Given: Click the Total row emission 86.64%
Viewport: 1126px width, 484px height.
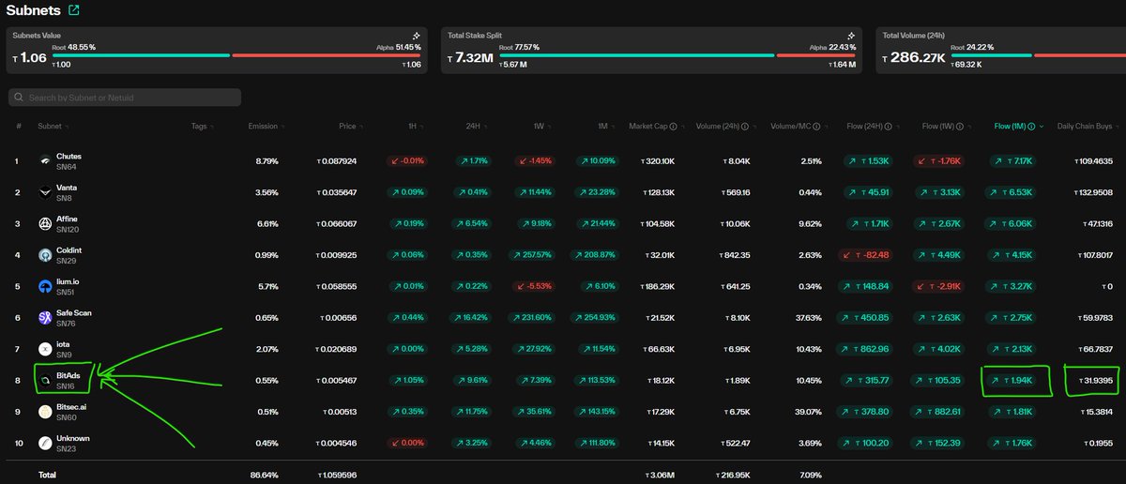Looking at the screenshot, I should tap(266, 476).
